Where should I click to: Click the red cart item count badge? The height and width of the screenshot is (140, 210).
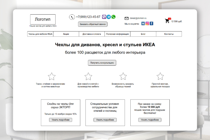[x=169, y=19]
